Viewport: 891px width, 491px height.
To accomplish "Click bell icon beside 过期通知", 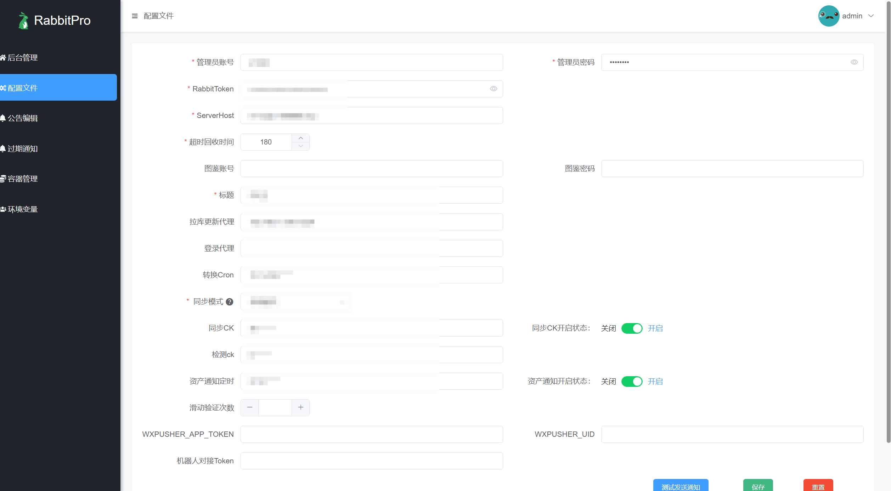I will [x=3, y=148].
